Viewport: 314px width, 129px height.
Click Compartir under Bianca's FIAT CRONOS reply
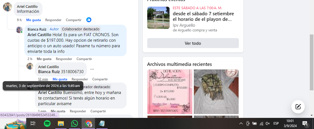click(x=84, y=59)
